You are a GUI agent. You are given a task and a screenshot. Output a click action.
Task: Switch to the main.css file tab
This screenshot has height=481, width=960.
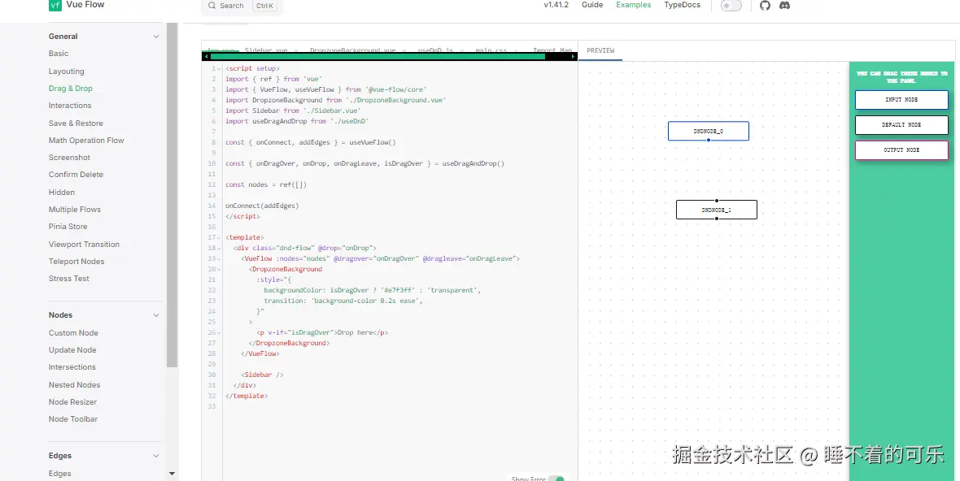click(x=491, y=50)
